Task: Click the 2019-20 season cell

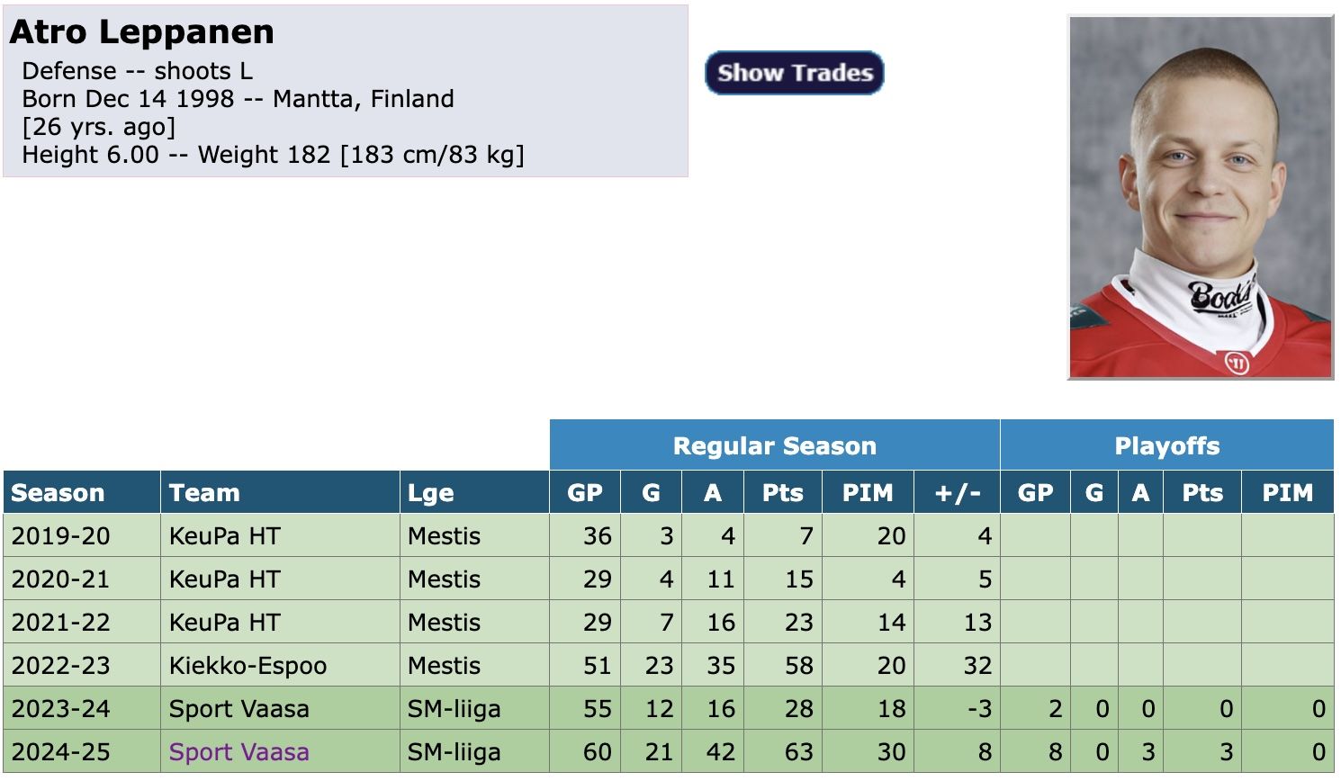Action: click(60, 536)
